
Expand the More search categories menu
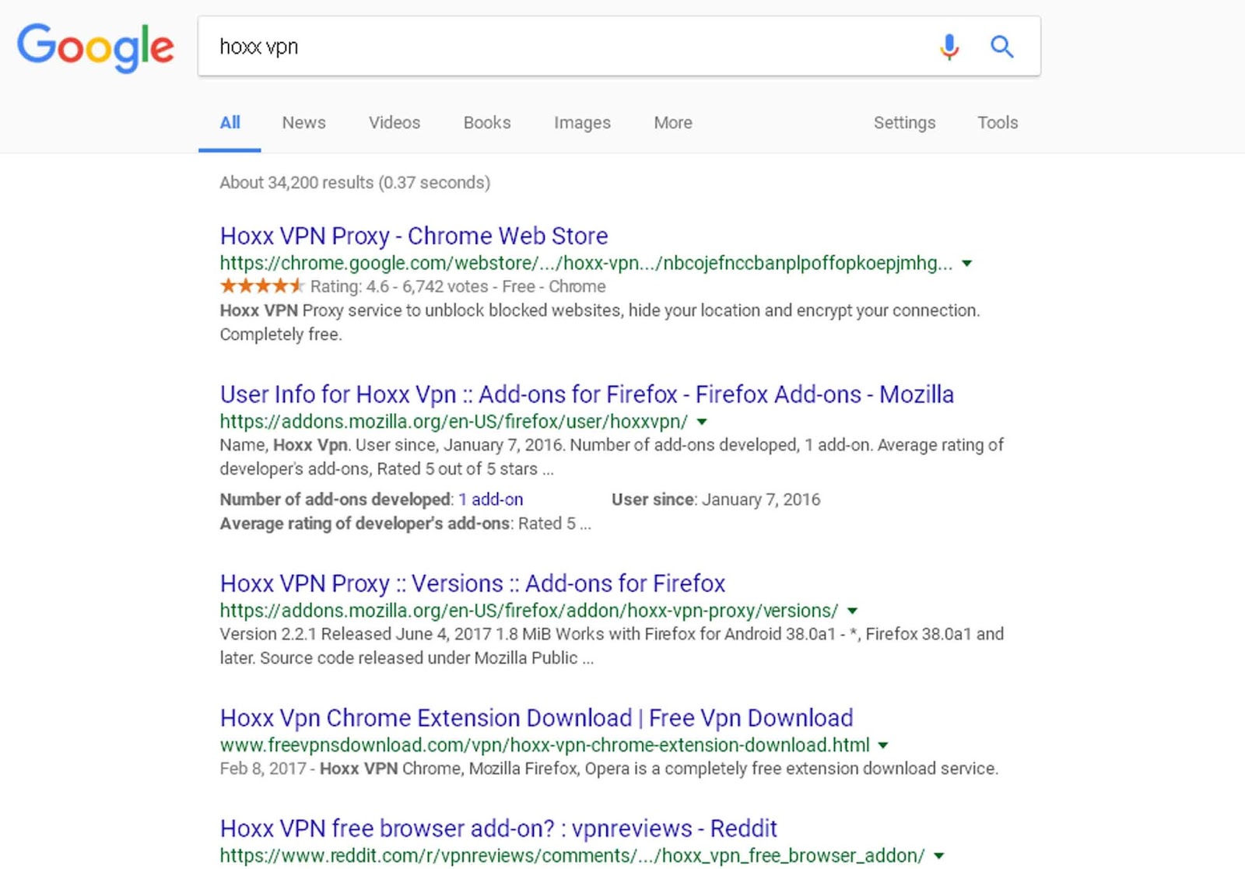(x=673, y=123)
